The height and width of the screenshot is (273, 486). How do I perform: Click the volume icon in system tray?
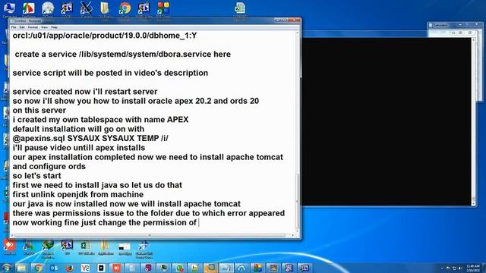coord(461,268)
